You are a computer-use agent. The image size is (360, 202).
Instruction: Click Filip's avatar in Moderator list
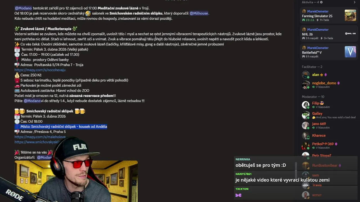point(305,105)
